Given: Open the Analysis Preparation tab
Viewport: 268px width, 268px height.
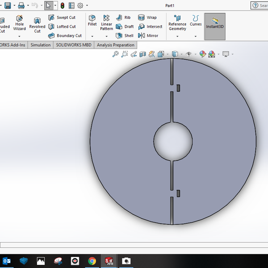Looking at the screenshot, I should pyautogui.click(x=115, y=45).
